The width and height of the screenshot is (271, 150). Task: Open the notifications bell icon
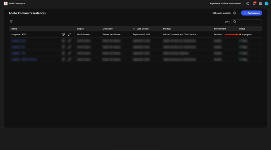[x=254, y=4]
